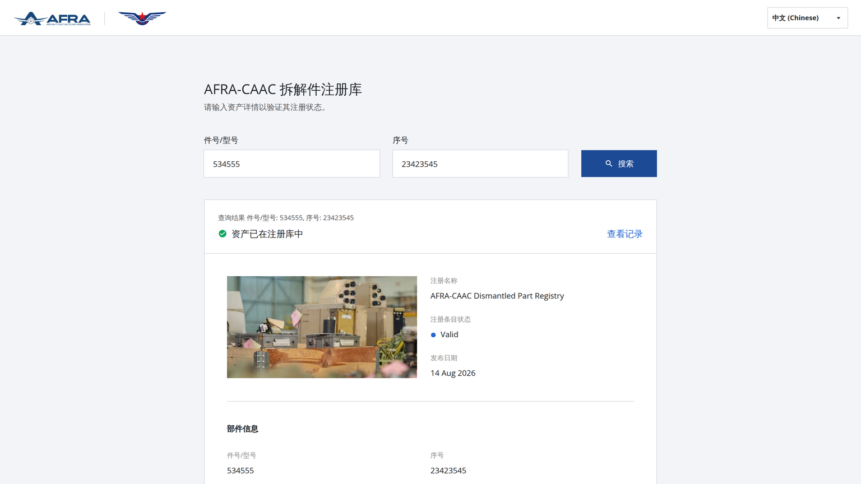Click the CAAC winged star logo
This screenshot has height=484, width=861.
(x=142, y=18)
